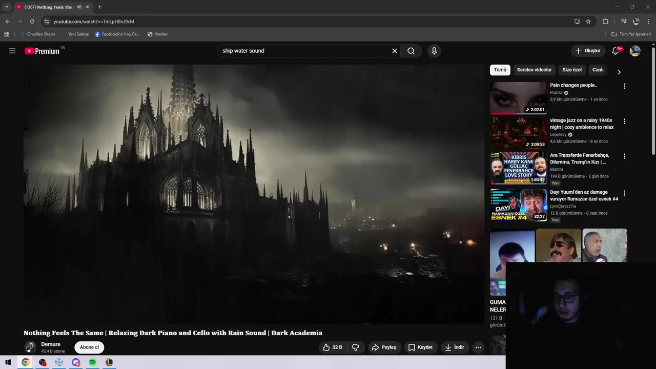The width and height of the screenshot is (656, 369).
Task: Open the Önerilen Siteler bookmark
Action: 38,34
